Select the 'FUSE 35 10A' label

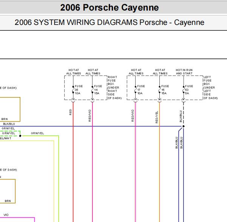pyautogui.click(x=79, y=90)
